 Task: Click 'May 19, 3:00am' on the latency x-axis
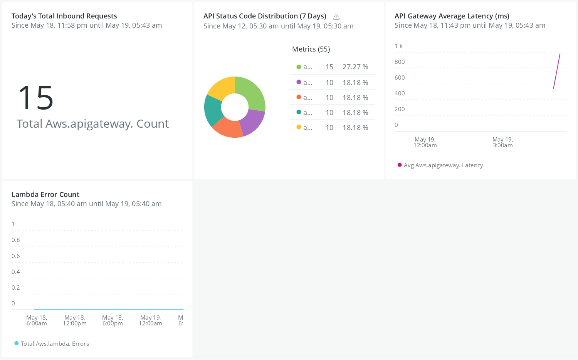pyautogui.click(x=503, y=142)
